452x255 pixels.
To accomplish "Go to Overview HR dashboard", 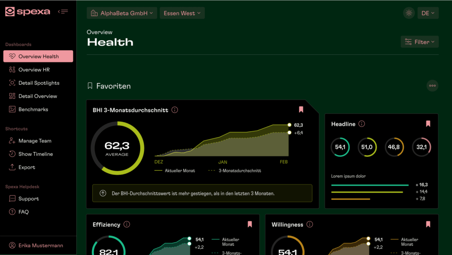I will coord(34,70).
